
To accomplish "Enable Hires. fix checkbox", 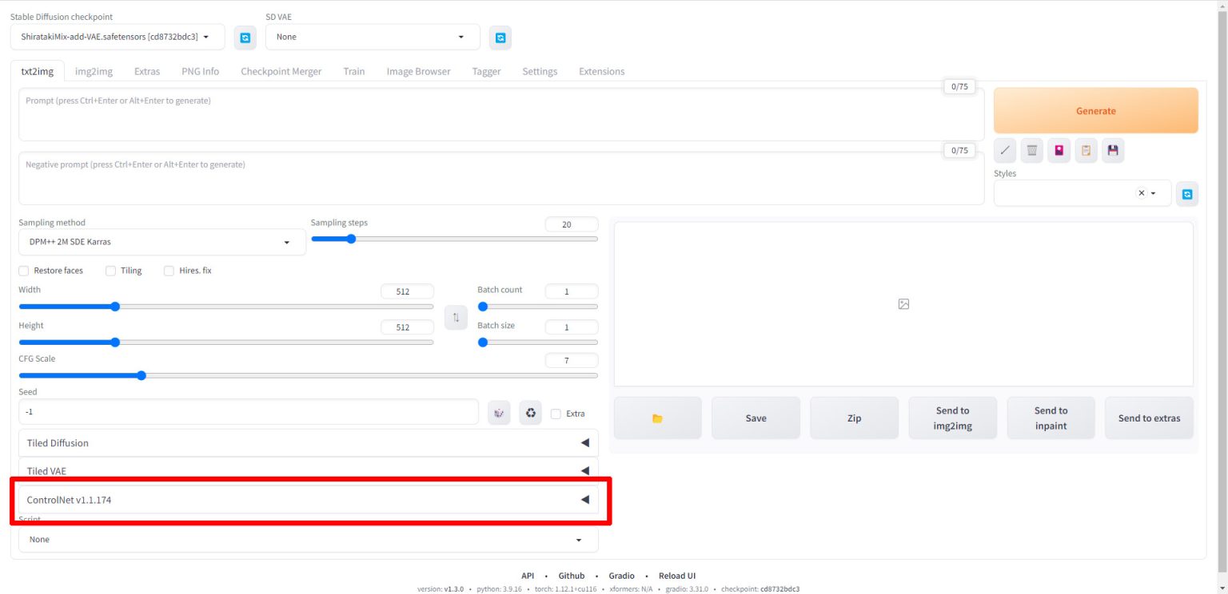I will point(169,271).
